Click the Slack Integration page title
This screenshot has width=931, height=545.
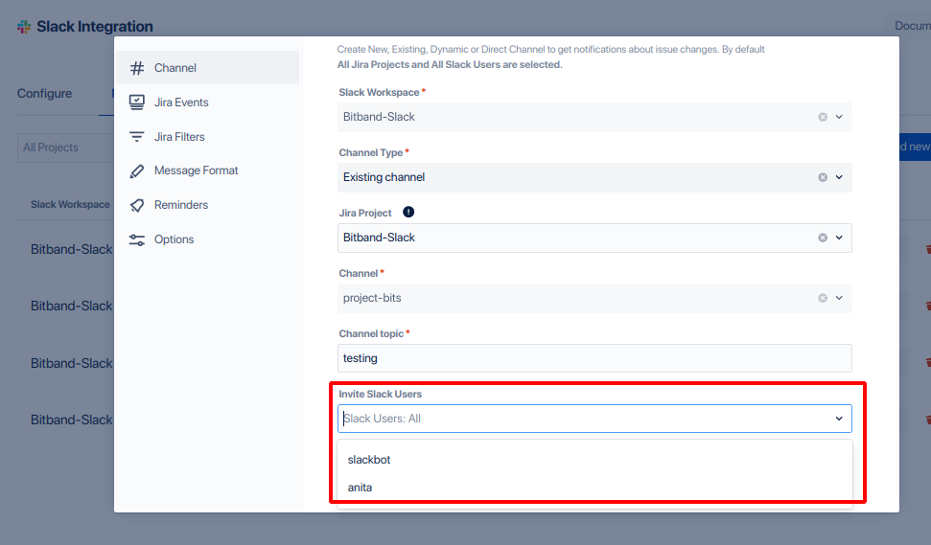95,27
